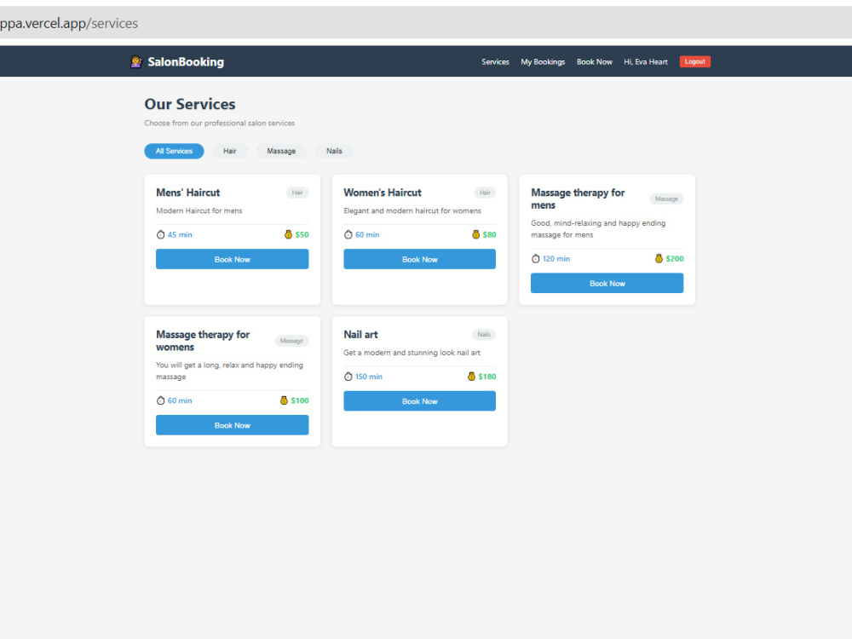Filter services by Massage
The image size is (852, 639).
click(281, 151)
